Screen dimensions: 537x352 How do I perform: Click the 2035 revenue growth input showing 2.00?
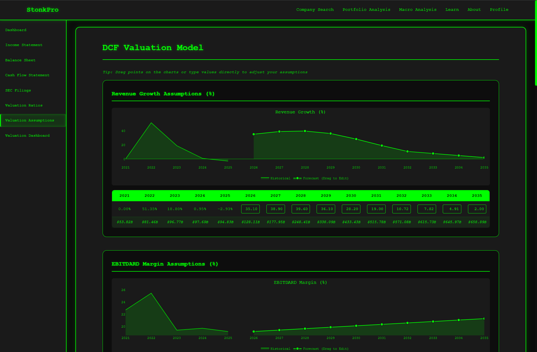click(477, 209)
